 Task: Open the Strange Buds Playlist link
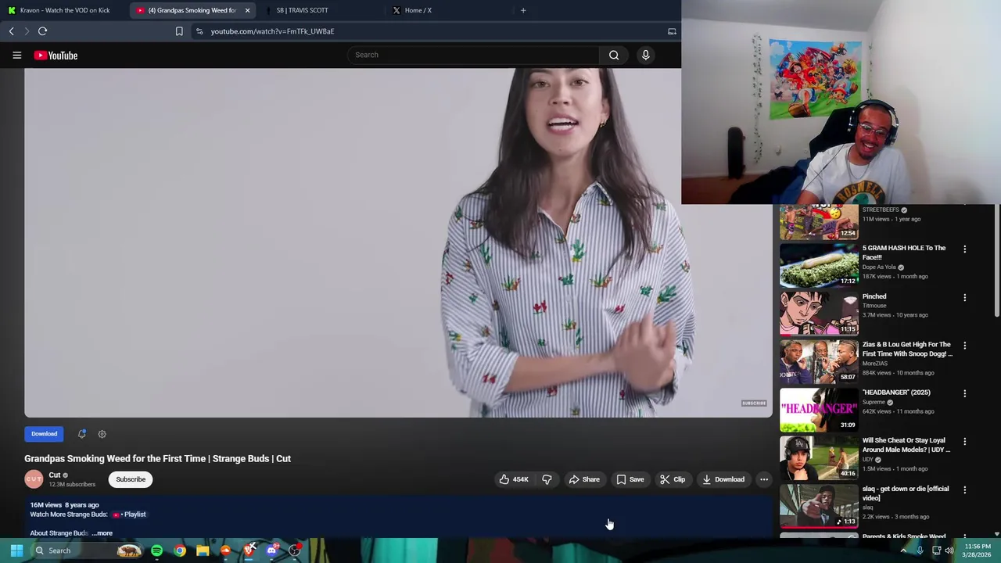click(130, 515)
